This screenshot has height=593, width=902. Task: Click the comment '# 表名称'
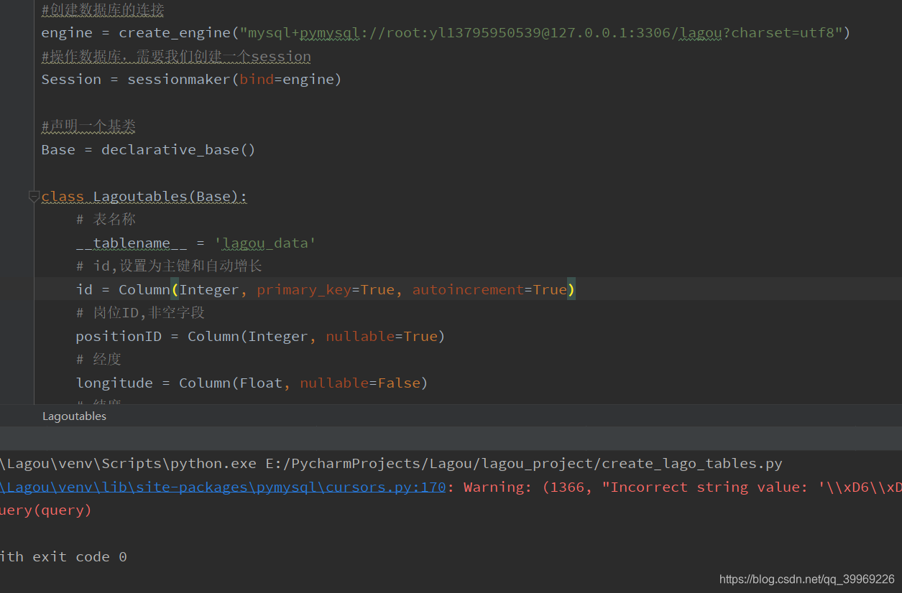106,220
